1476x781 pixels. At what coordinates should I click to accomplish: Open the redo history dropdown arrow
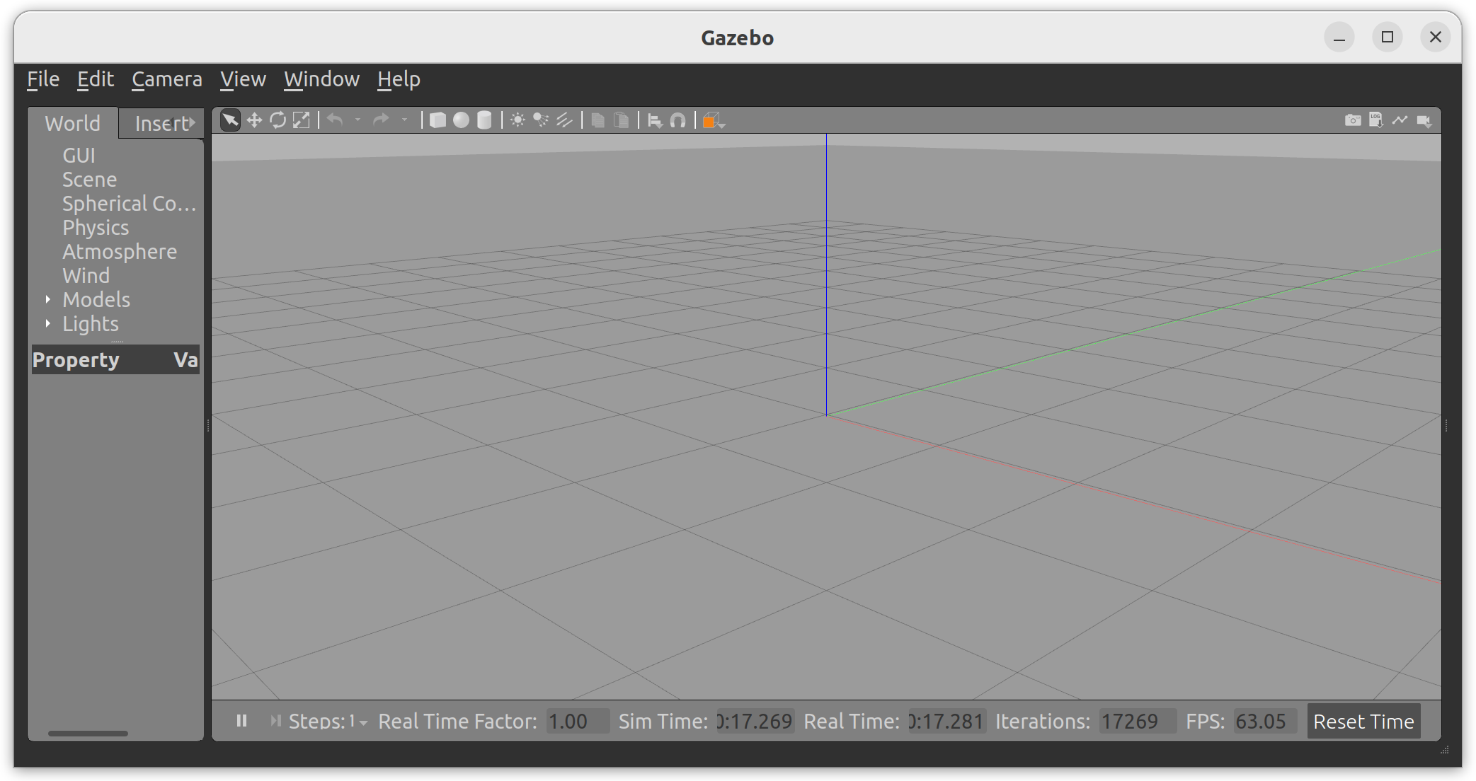(404, 120)
